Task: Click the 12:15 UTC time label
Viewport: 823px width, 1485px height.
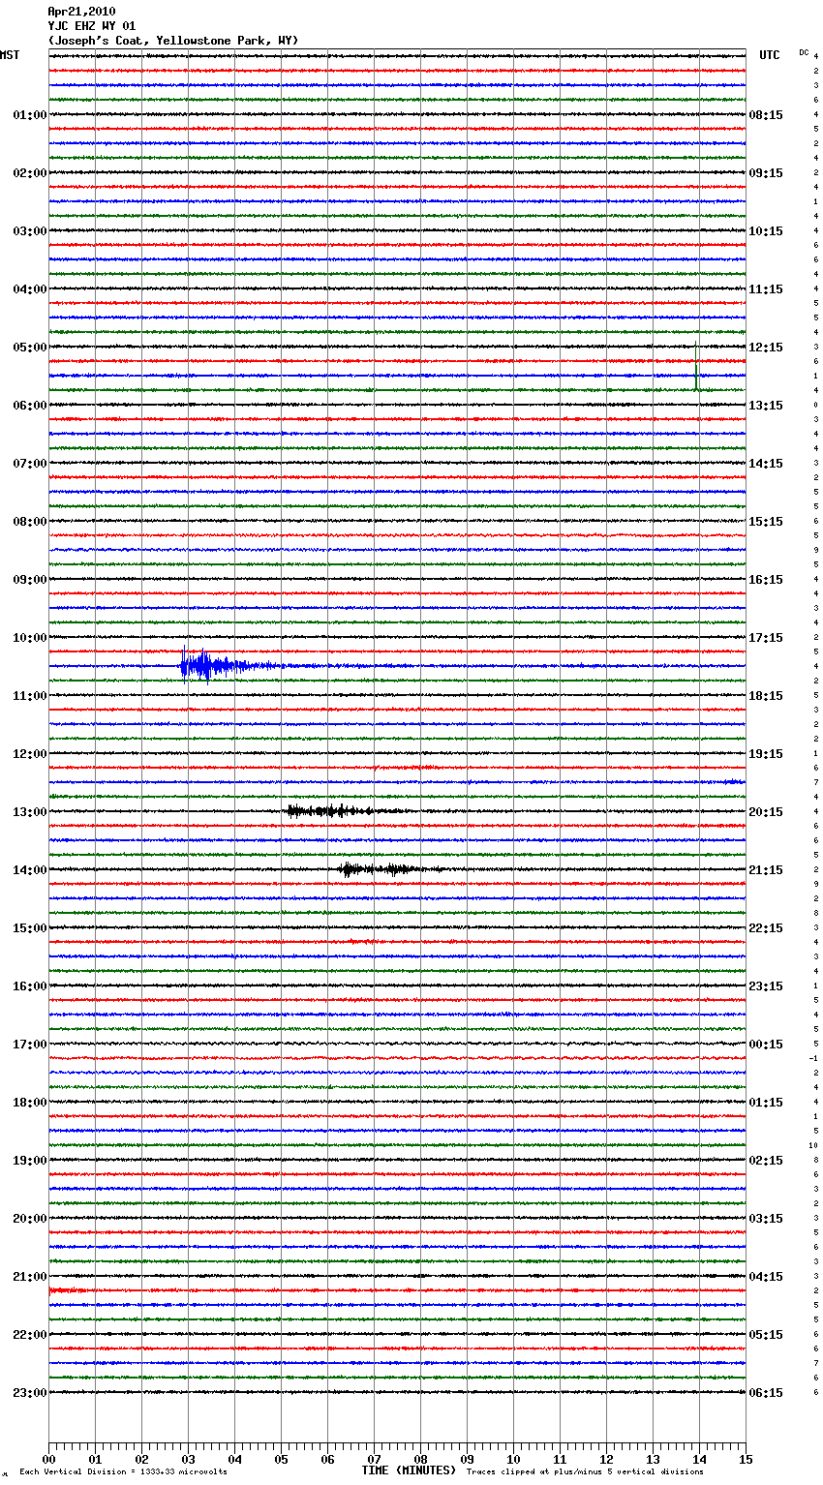Action: (766, 348)
